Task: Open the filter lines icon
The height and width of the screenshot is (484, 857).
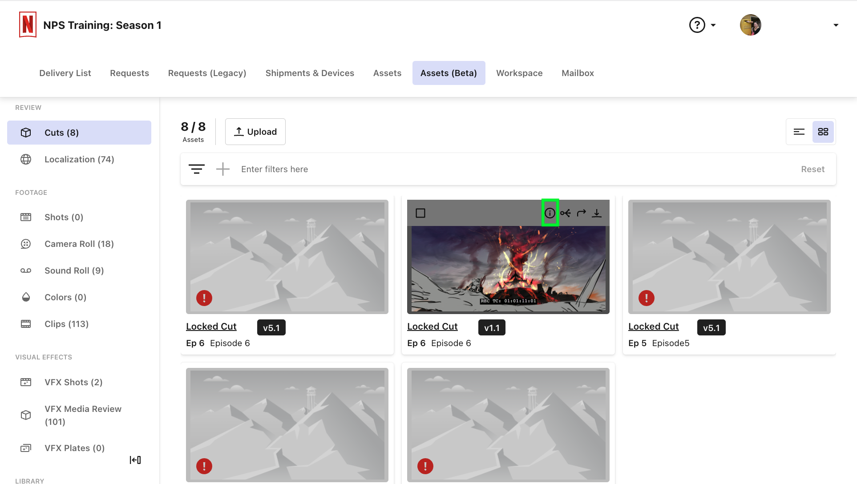Action: tap(197, 169)
